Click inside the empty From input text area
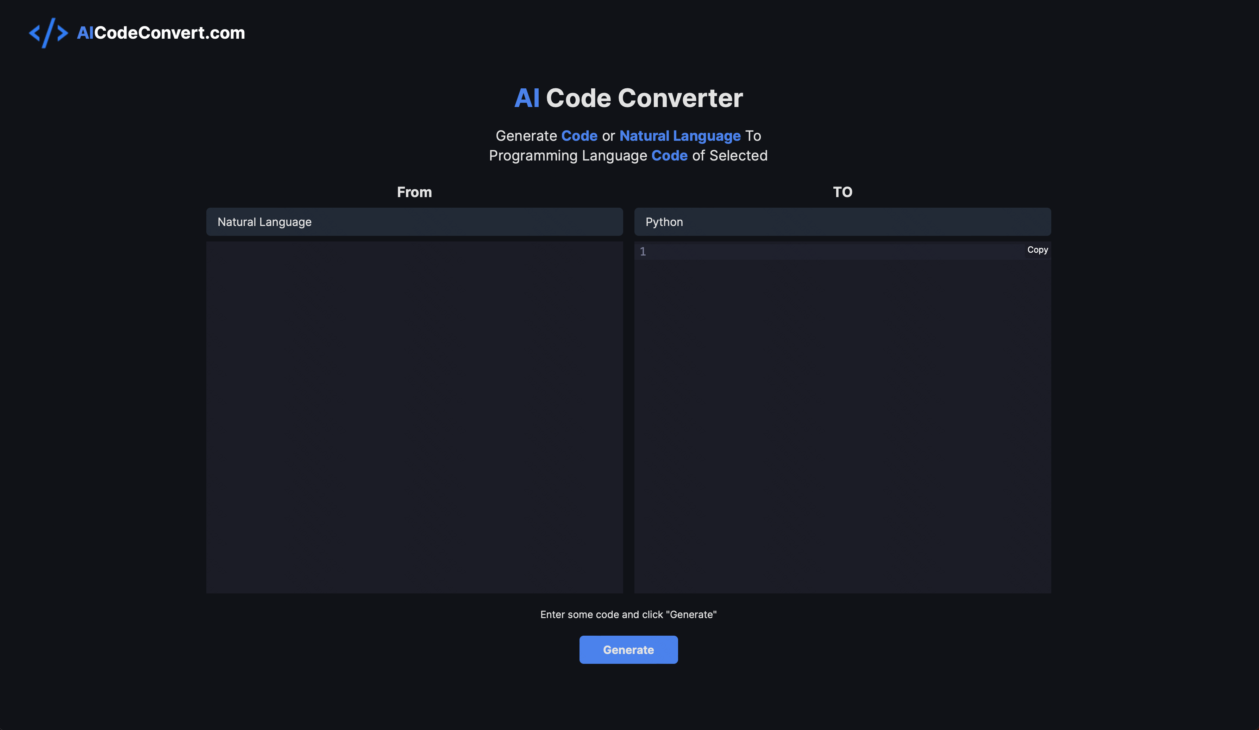 coord(414,417)
